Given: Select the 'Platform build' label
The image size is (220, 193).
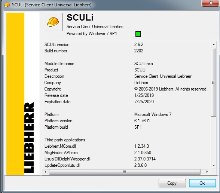Looking at the screenshot, I should pos(56,127).
